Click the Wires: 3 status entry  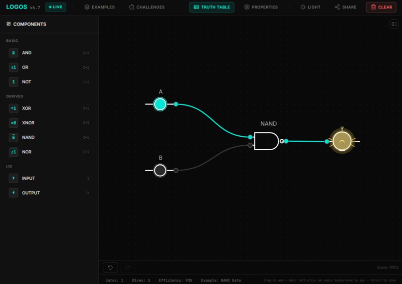(141, 281)
